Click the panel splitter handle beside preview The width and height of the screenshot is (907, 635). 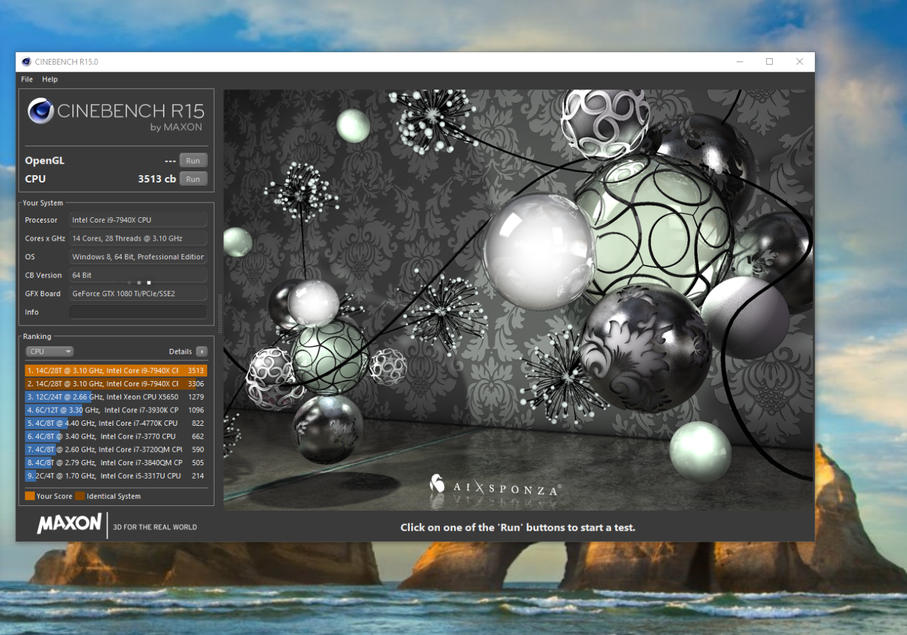(x=219, y=314)
